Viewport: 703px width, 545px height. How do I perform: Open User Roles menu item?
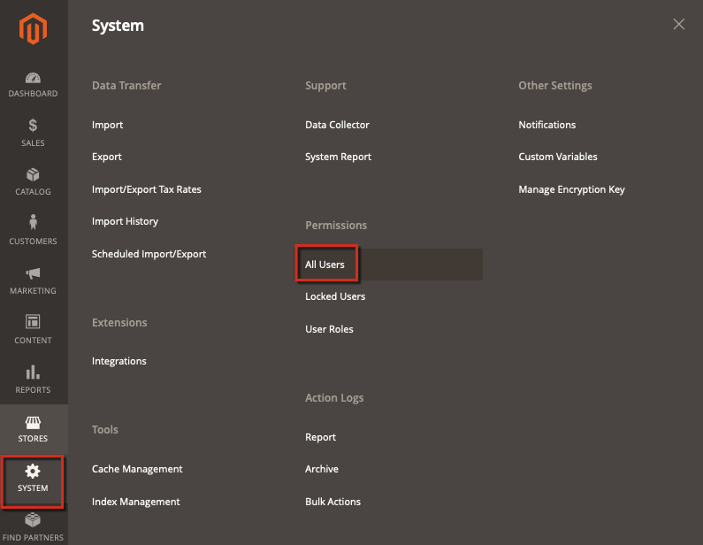[x=329, y=329]
